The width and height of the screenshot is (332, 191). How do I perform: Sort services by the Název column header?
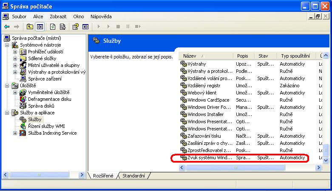[x=206, y=56]
